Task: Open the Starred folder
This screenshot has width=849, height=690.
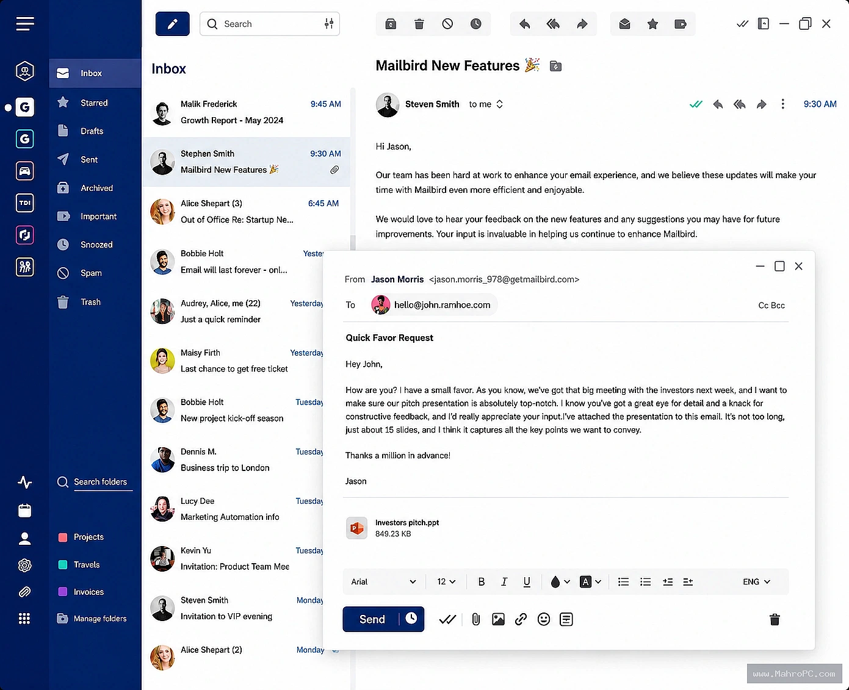Action: point(95,102)
